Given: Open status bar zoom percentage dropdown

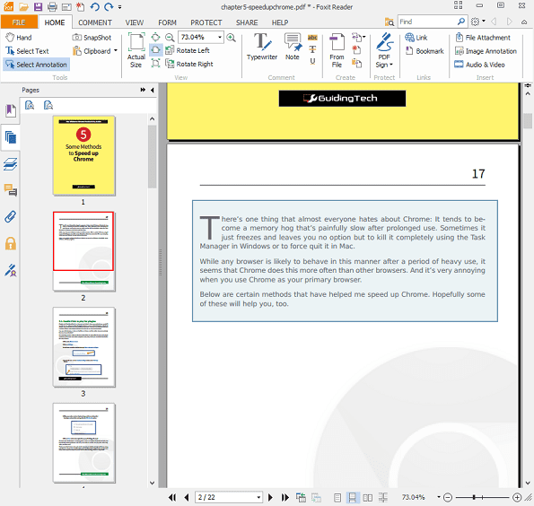Looking at the screenshot, I should click(x=439, y=498).
